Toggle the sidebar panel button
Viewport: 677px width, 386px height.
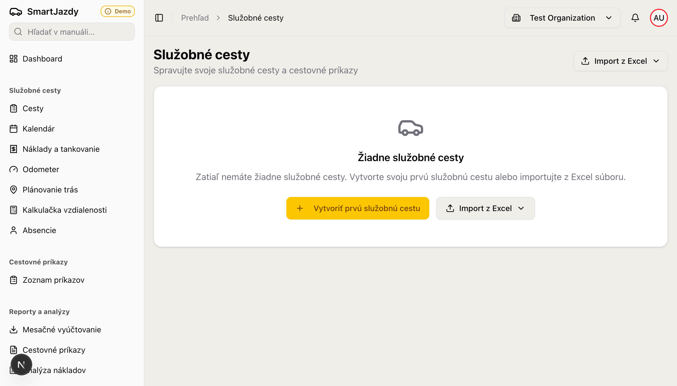pyautogui.click(x=159, y=18)
